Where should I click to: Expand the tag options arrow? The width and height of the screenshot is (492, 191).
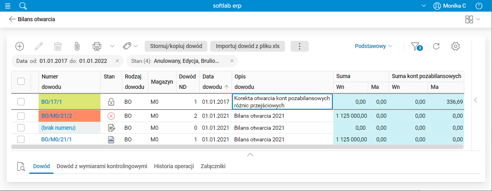point(136,46)
